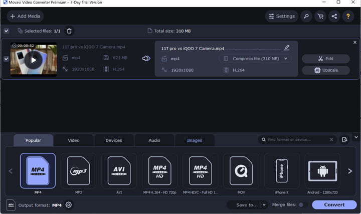361x214 pixels.
Task: Click the Convert button
Action: coord(334,205)
